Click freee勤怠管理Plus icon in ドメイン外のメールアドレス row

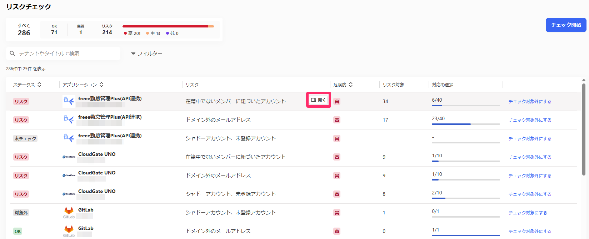click(x=69, y=120)
